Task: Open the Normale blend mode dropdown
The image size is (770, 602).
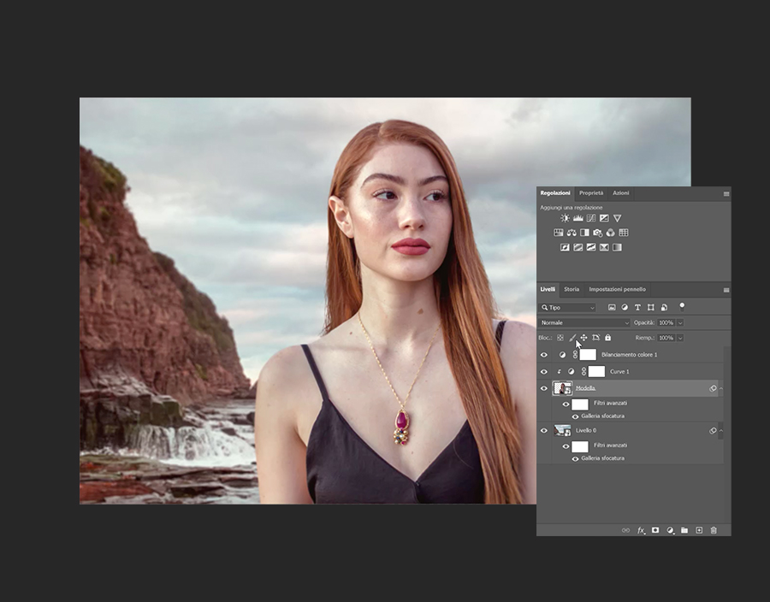Action: (584, 323)
